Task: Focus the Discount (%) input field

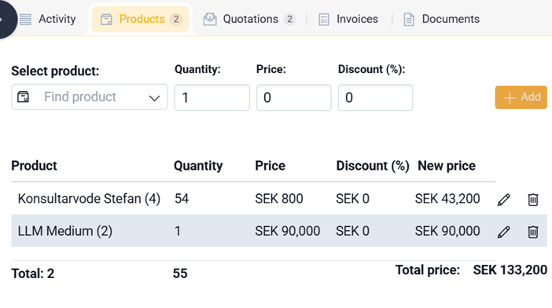Action: (375, 97)
